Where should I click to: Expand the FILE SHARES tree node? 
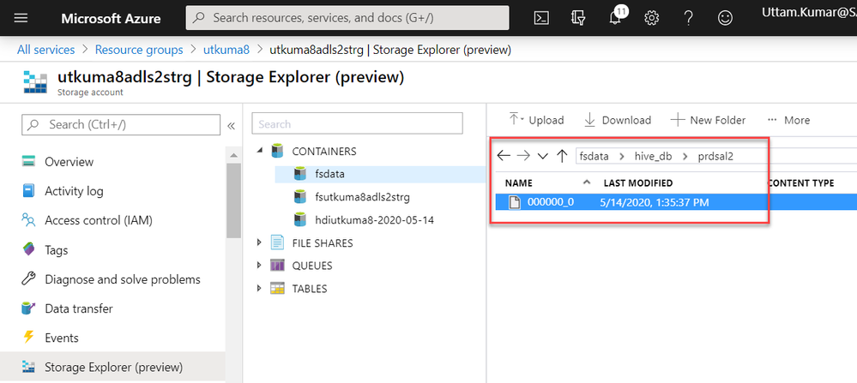tap(260, 243)
